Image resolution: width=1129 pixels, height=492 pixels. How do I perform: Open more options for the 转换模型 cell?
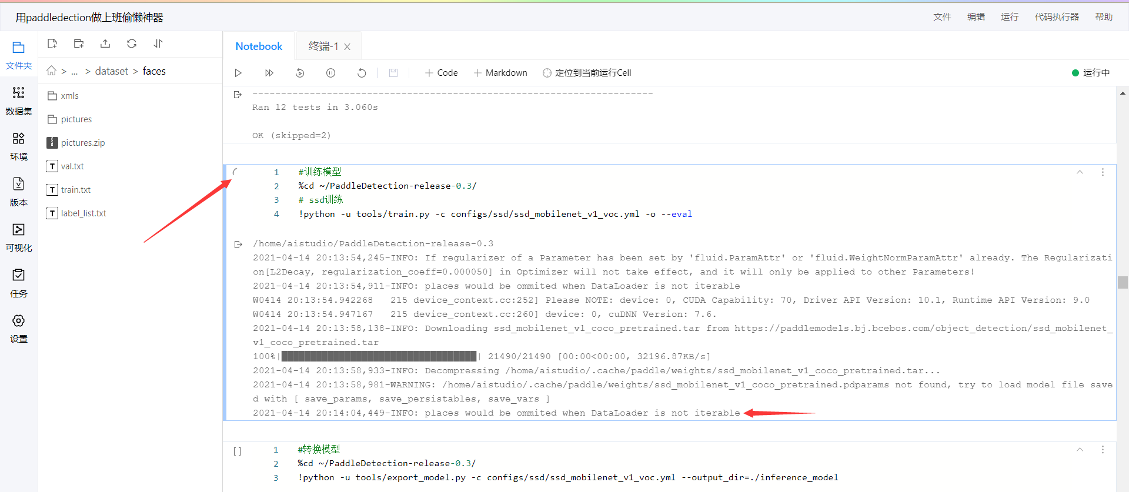1103,450
